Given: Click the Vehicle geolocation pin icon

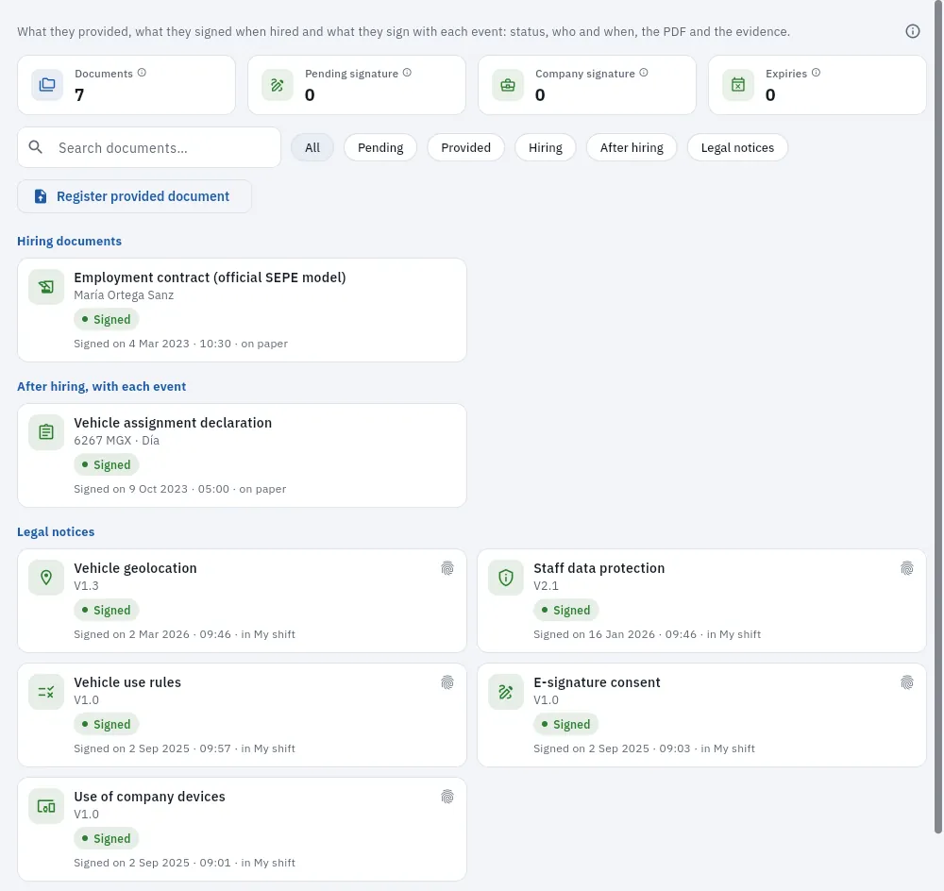Looking at the screenshot, I should [46, 578].
